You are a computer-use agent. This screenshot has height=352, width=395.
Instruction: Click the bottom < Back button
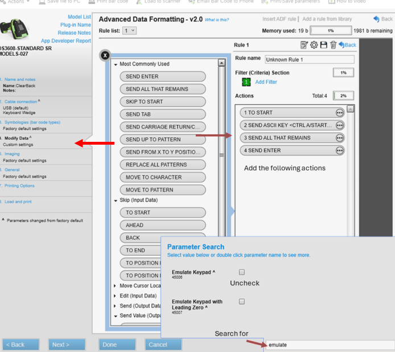click(21, 345)
